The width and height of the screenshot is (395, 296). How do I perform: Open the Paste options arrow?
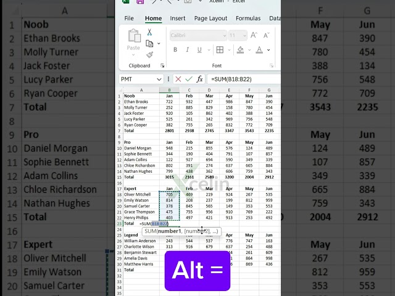pos(133,54)
